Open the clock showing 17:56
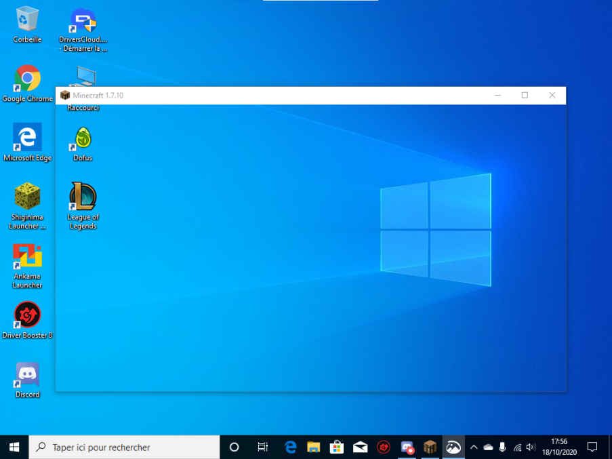 click(559, 447)
